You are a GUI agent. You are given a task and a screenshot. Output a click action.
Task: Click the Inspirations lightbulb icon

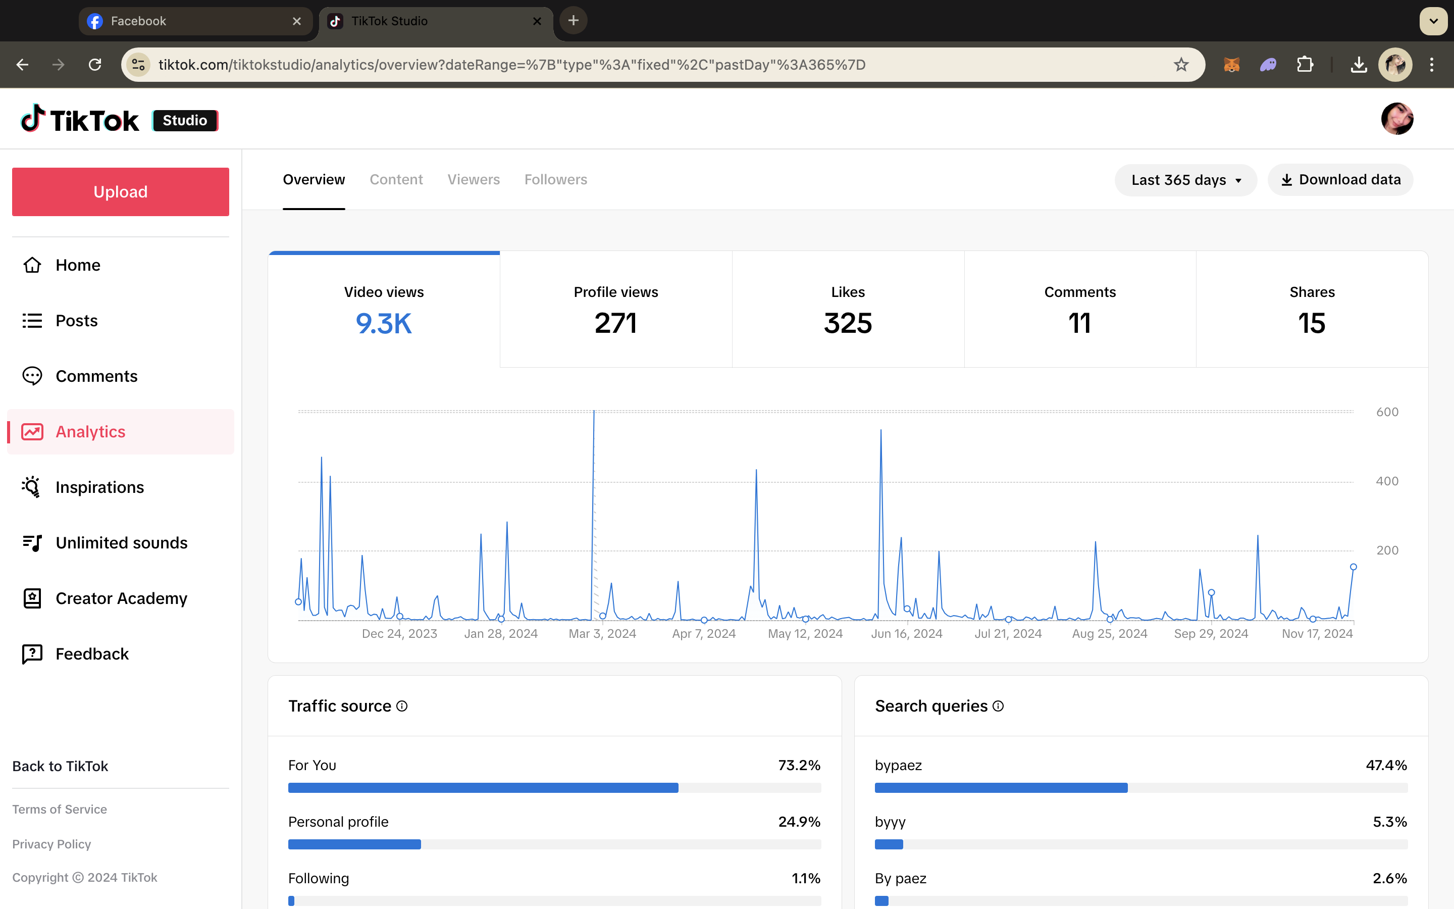[x=32, y=487]
